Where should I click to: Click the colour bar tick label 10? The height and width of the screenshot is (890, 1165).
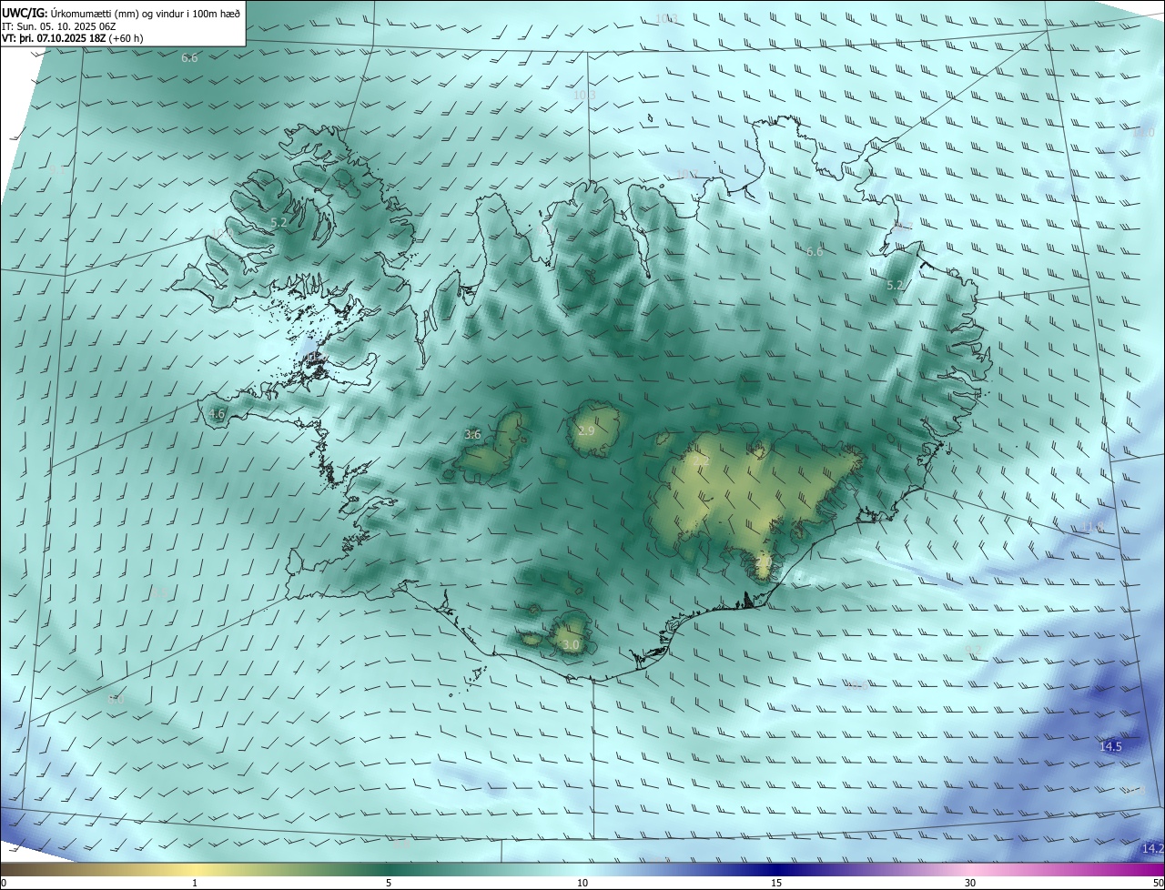(582, 883)
